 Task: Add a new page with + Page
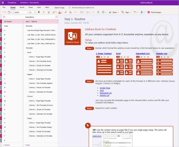click(x=27, y=145)
